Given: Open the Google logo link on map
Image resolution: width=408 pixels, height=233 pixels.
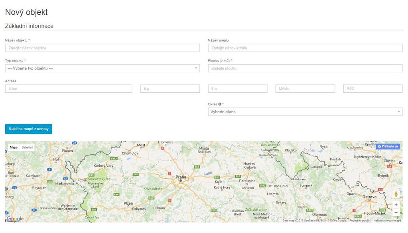Looking at the screenshot, I should 15,219.
